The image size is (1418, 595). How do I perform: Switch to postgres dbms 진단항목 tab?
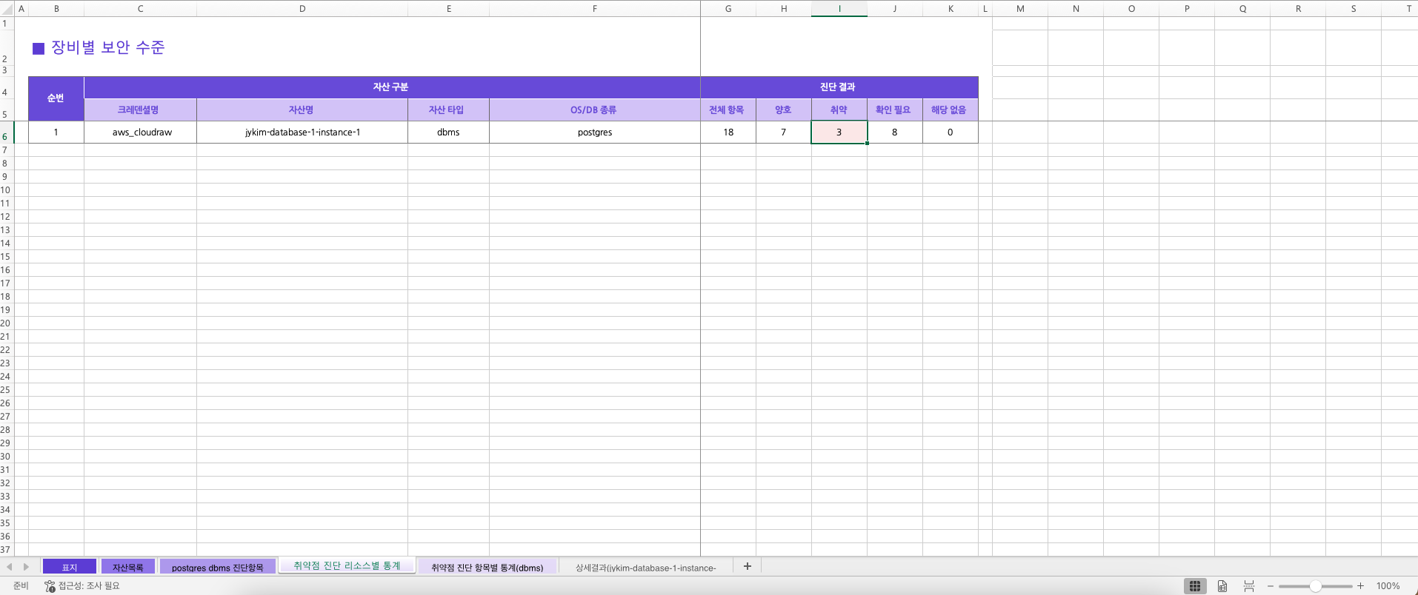tap(217, 567)
